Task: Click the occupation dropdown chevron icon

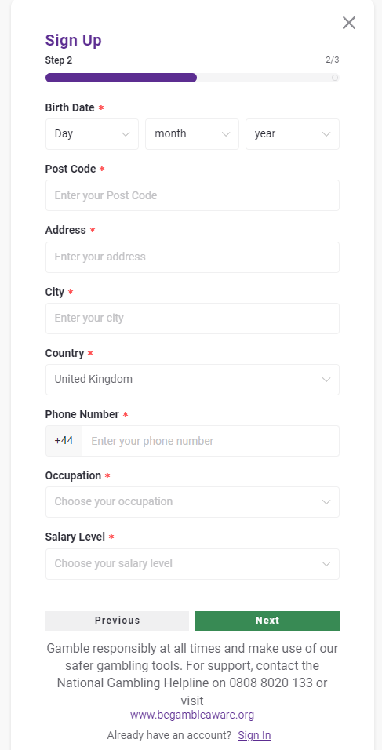Action: pyautogui.click(x=326, y=502)
